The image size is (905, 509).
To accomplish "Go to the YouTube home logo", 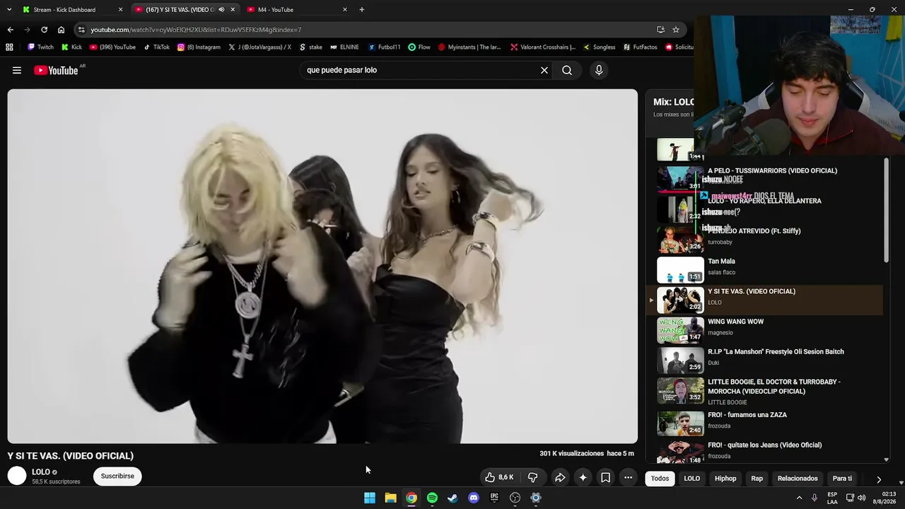I will click(56, 70).
